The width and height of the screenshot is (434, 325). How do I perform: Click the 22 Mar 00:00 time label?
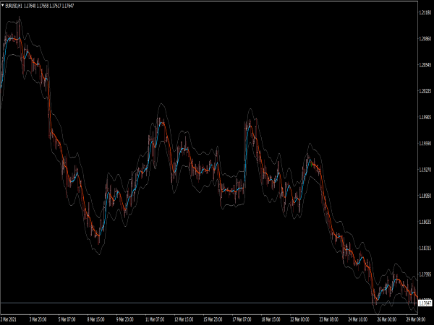point(299,319)
